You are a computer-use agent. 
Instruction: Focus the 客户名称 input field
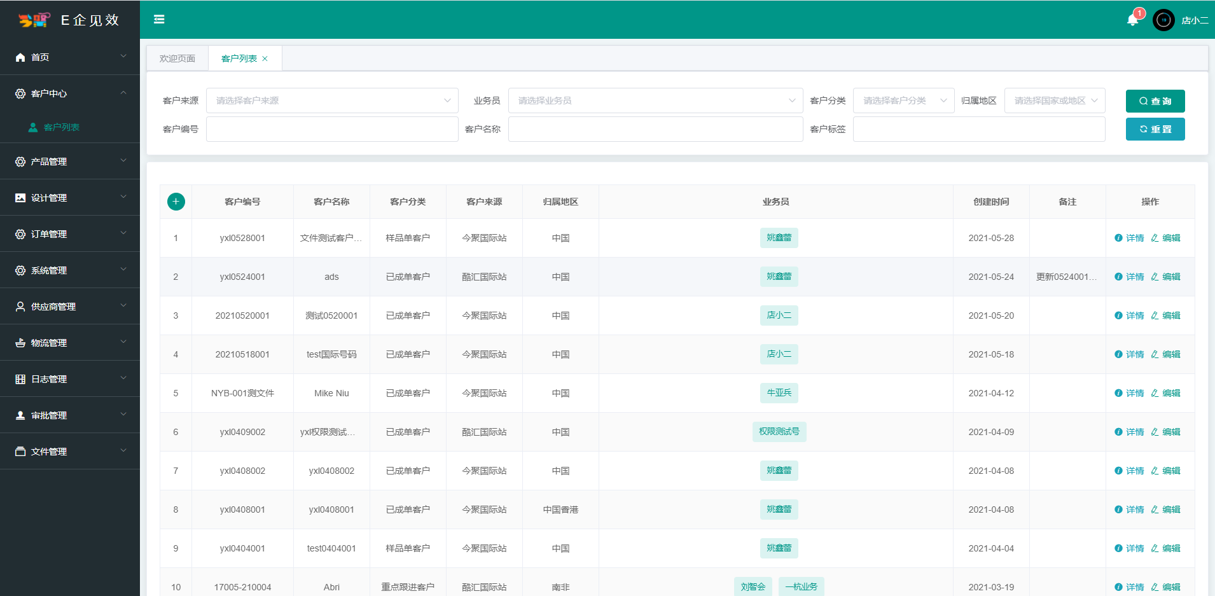point(655,129)
